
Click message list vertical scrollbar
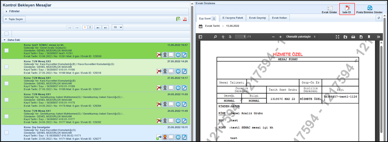(x=192, y=74)
